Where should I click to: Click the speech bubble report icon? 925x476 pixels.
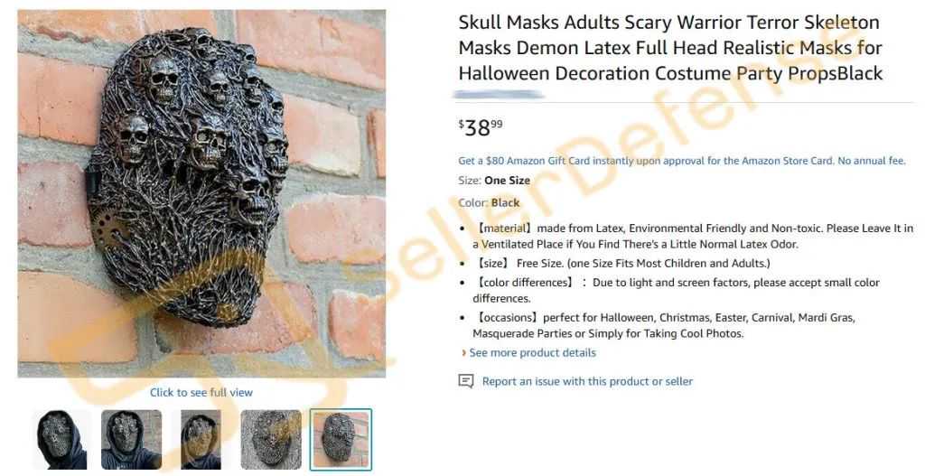465,381
